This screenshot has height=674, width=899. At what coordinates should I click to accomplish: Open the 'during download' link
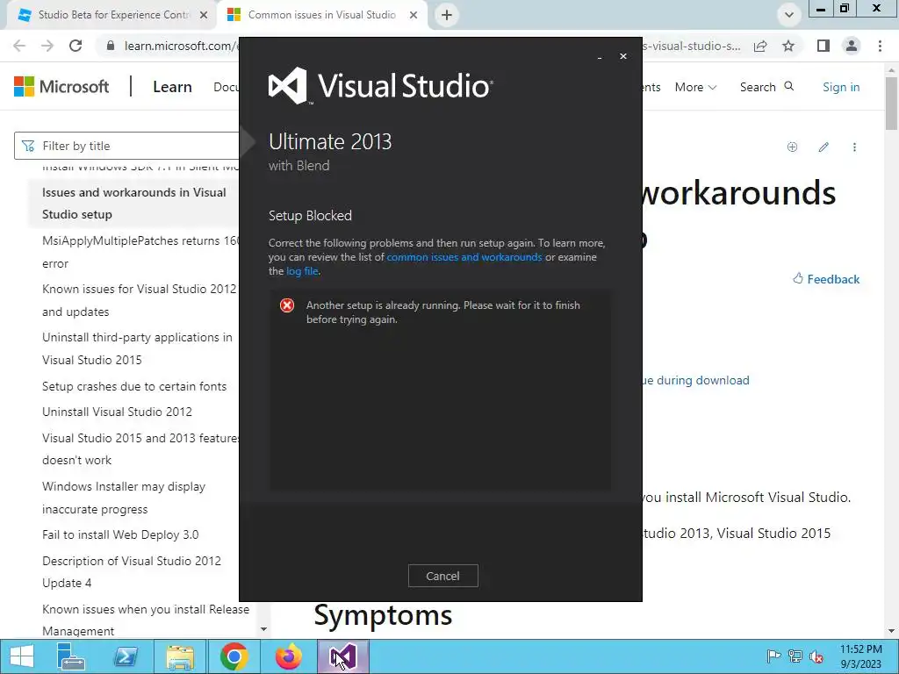point(695,381)
